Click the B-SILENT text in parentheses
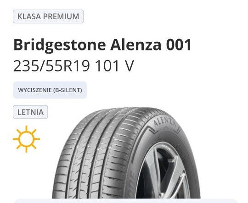 point(68,90)
